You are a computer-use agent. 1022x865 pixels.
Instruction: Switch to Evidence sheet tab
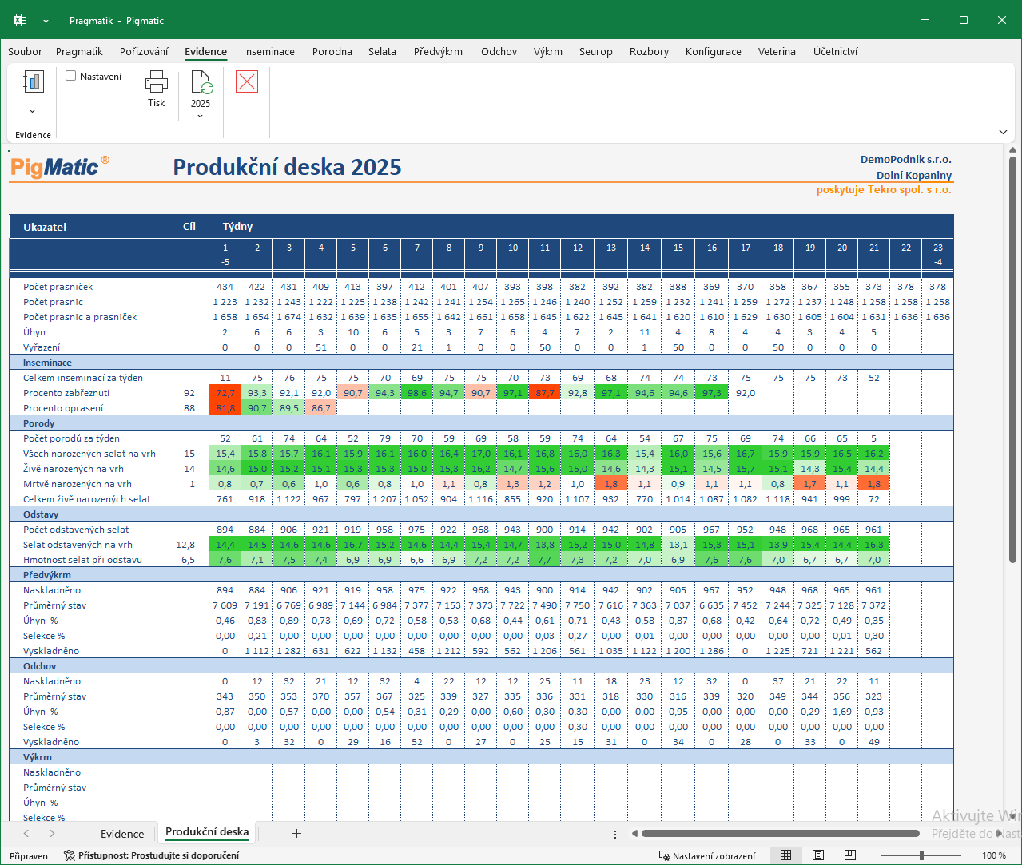tap(122, 833)
